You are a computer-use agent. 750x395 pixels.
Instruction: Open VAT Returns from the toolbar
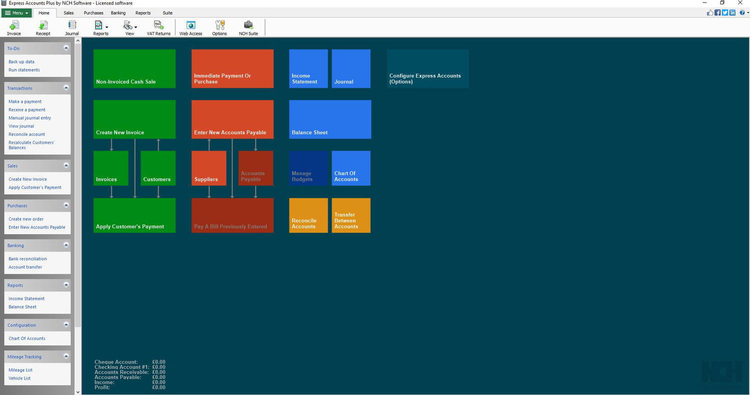(158, 26)
